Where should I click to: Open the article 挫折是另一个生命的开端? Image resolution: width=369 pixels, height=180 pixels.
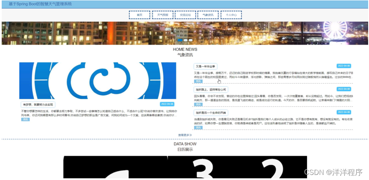tap(211, 113)
